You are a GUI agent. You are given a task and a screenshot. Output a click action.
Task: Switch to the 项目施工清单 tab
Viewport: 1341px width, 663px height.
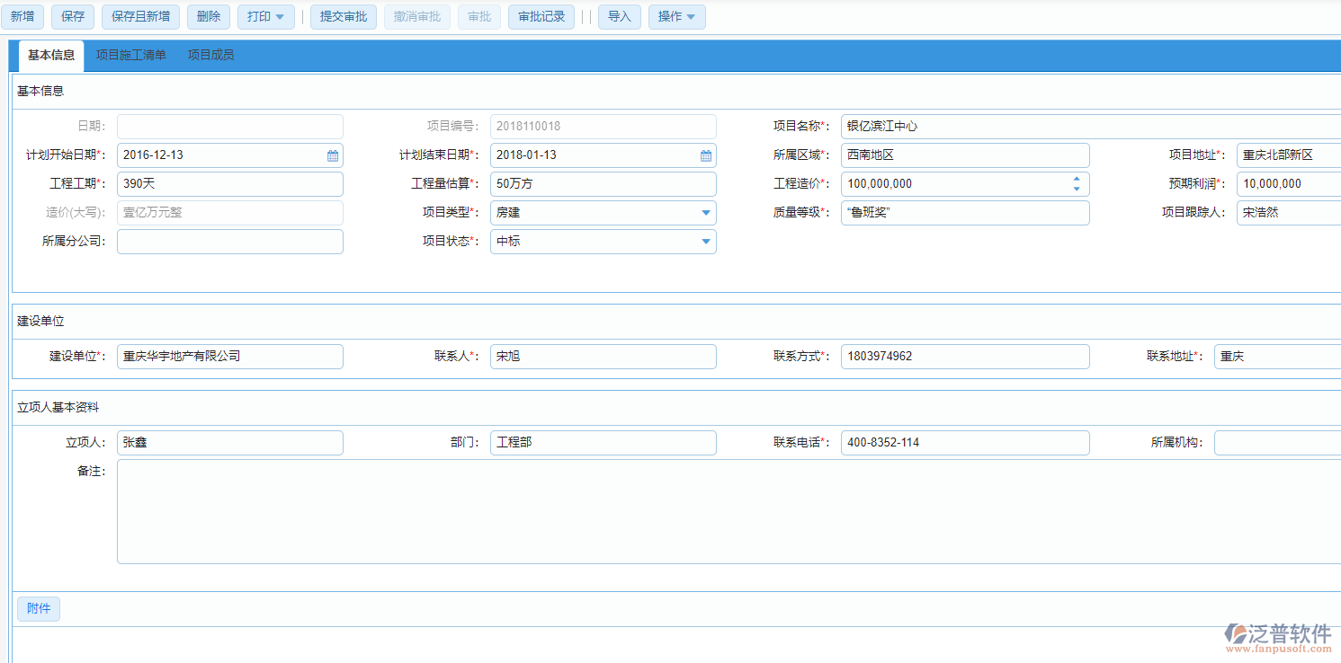[x=131, y=55]
